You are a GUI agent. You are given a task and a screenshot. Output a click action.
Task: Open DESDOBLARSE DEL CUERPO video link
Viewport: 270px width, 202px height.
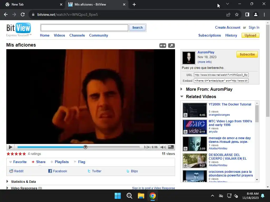click(x=228, y=157)
